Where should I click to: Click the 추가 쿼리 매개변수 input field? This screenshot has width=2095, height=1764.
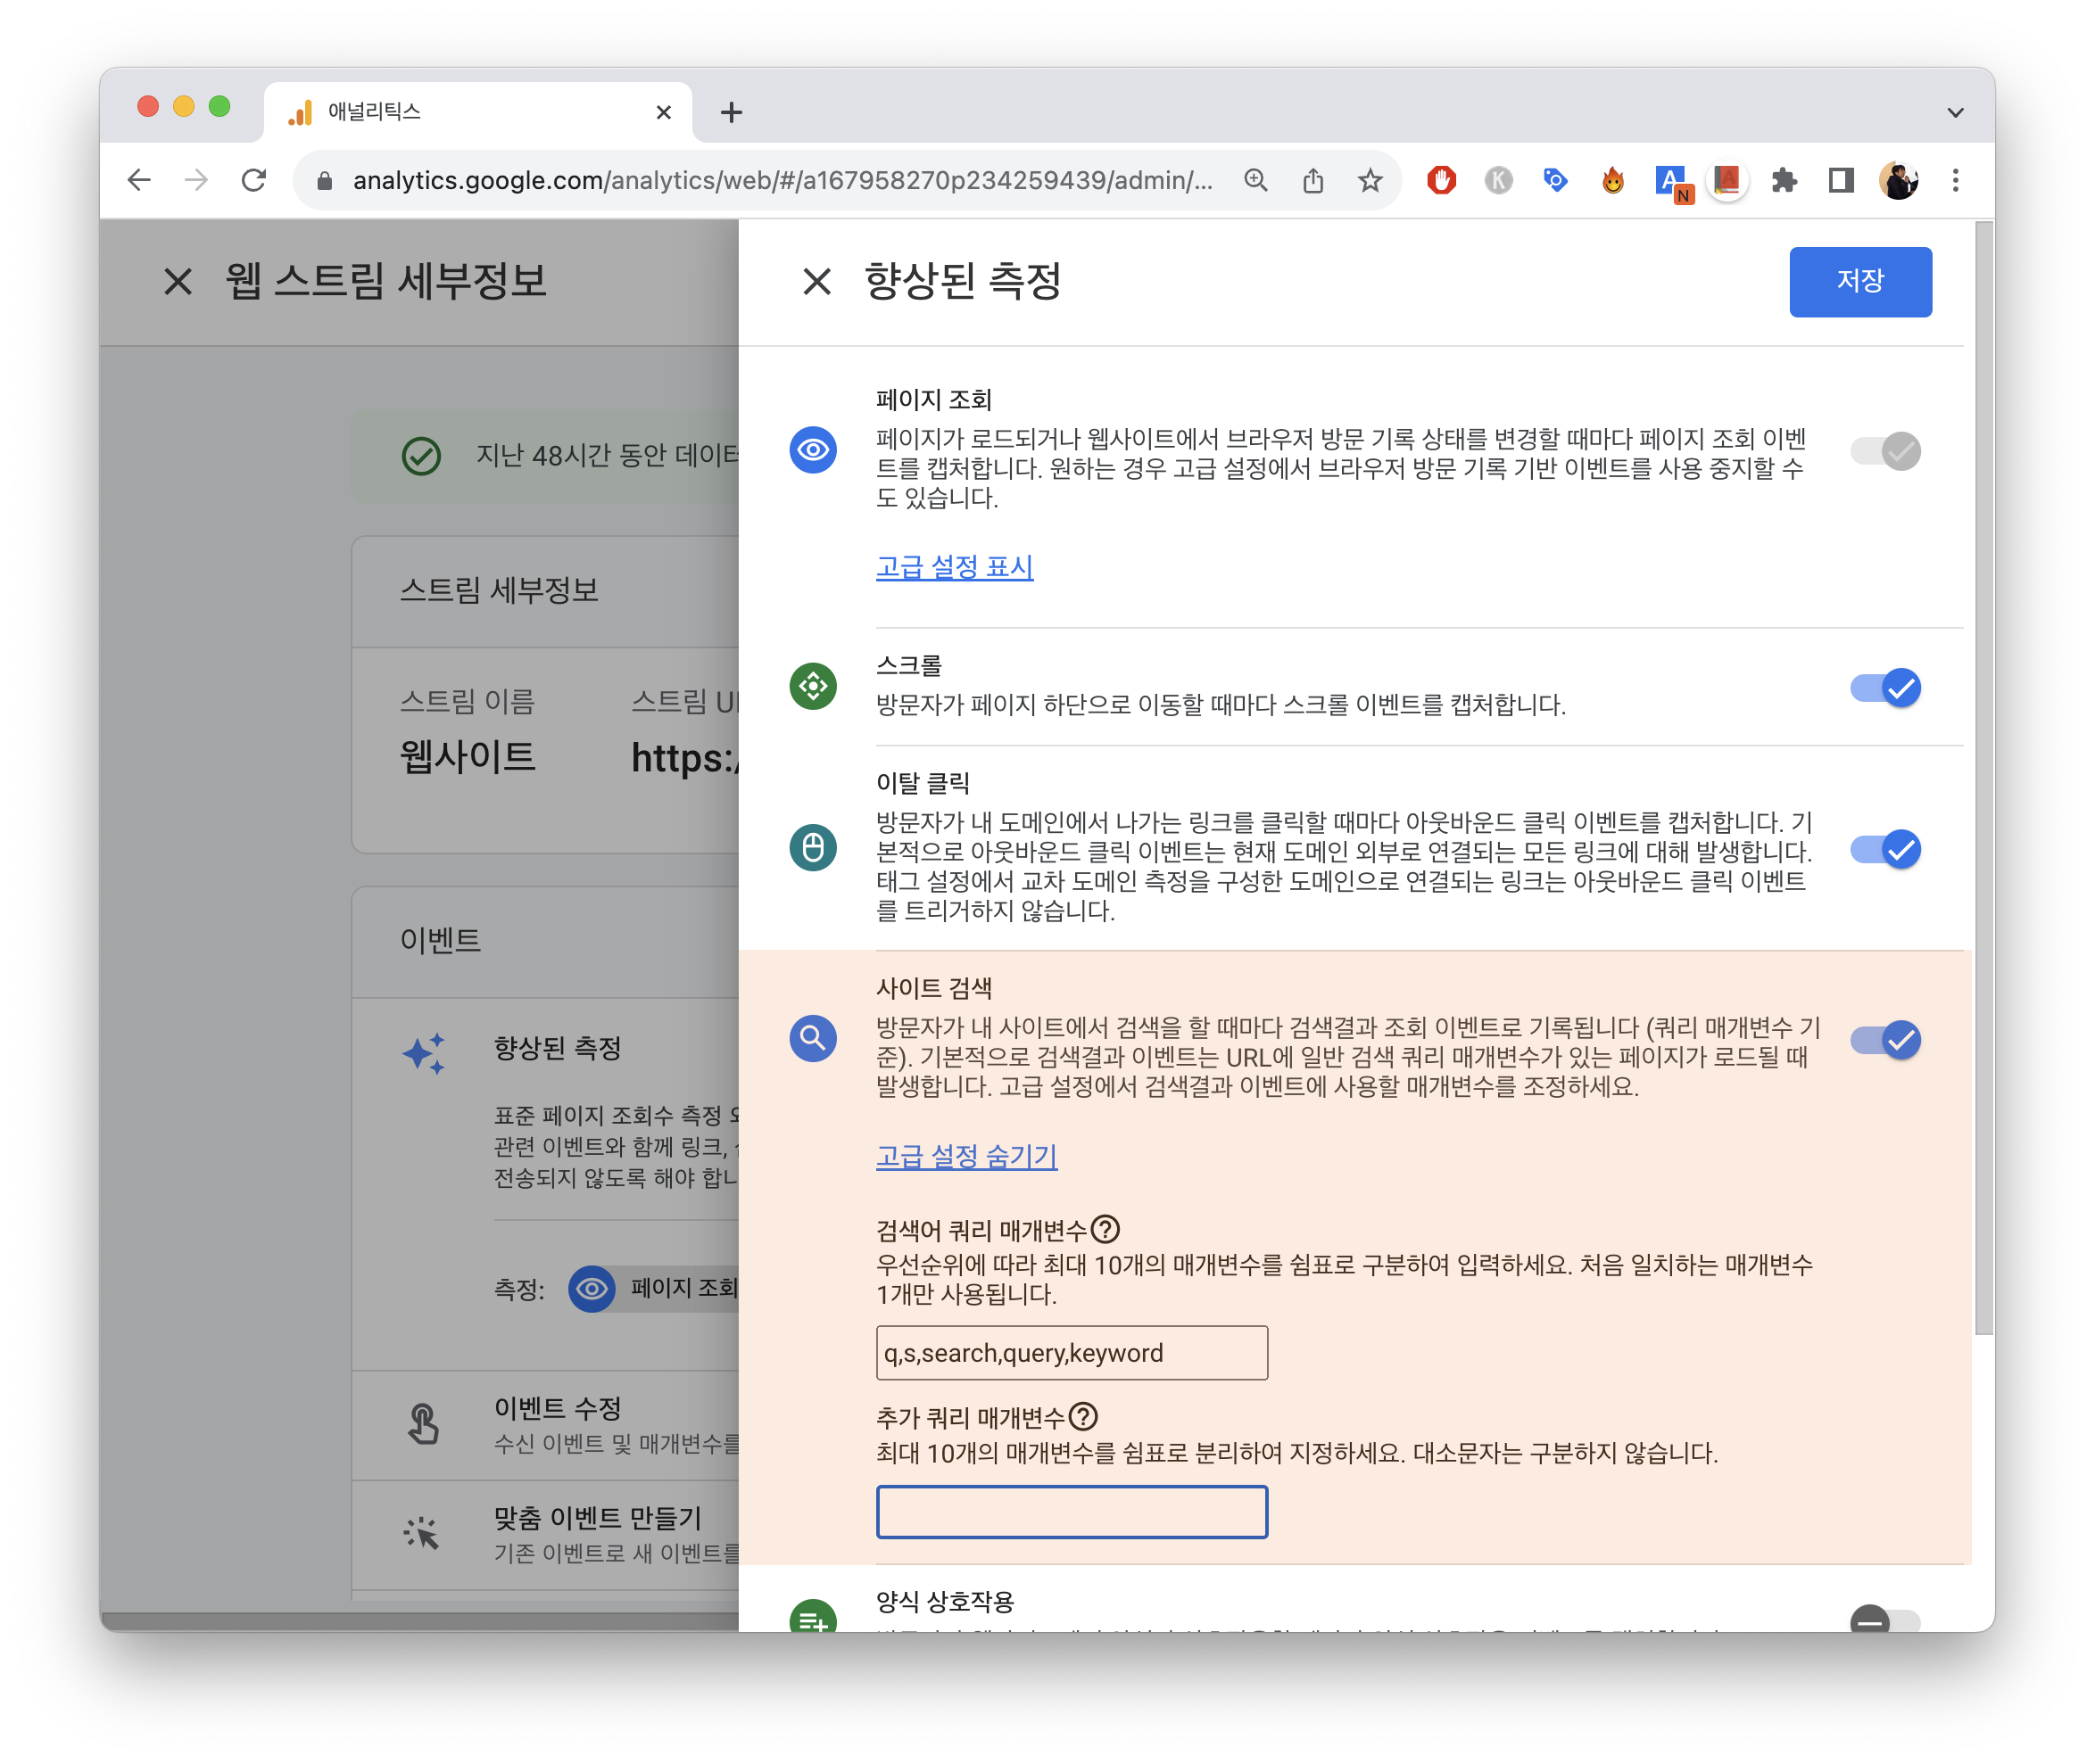(x=1072, y=1511)
